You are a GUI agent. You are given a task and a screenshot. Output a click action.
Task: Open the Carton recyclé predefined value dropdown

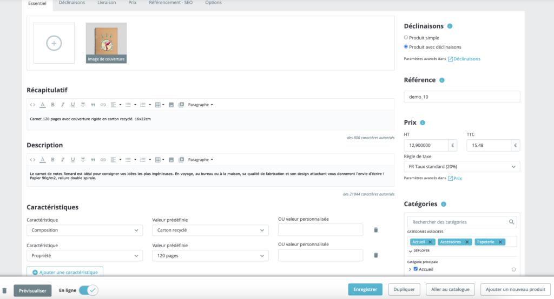click(x=210, y=230)
